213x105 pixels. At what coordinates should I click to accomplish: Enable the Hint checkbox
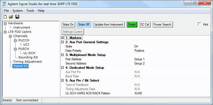tap(199, 24)
